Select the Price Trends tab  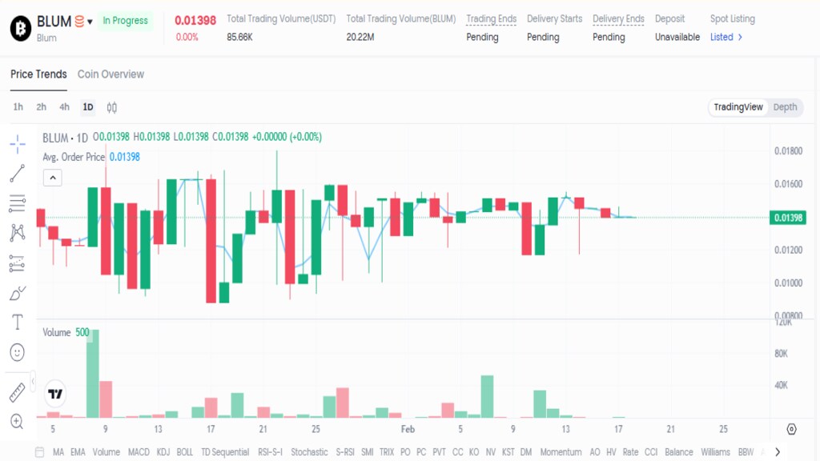(x=38, y=74)
